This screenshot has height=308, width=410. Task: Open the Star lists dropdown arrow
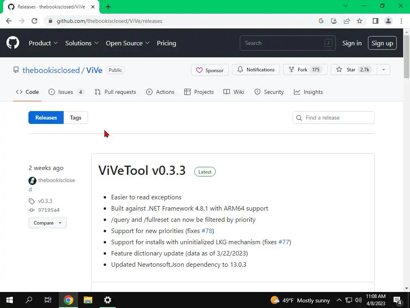tap(384, 70)
